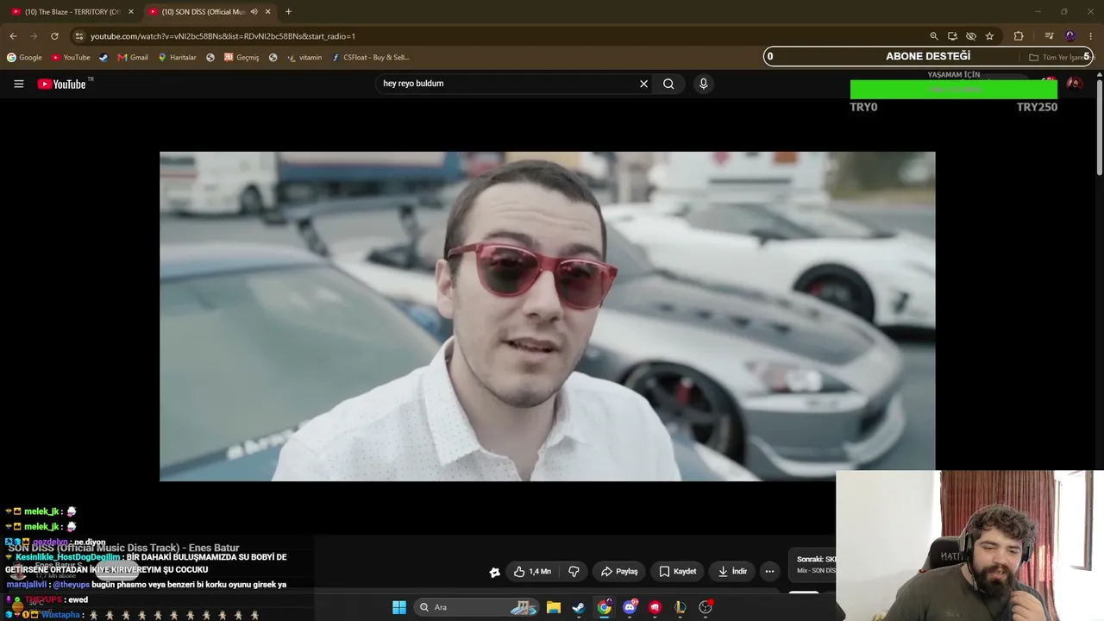
Task: Close The Blaze - TERRITORY tab
Action: [x=131, y=12]
